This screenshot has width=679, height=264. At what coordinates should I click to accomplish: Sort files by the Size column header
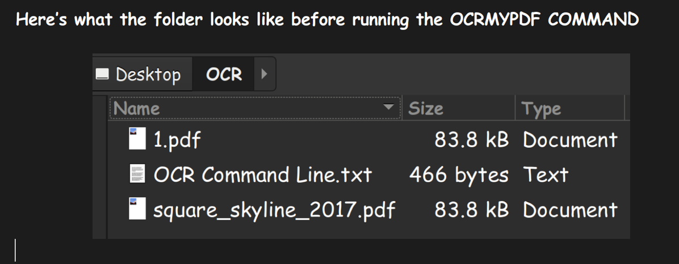click(x=426, y=108)
